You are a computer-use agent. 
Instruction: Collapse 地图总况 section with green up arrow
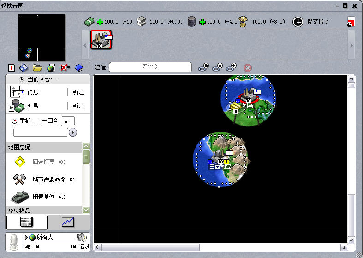point(86,146)
